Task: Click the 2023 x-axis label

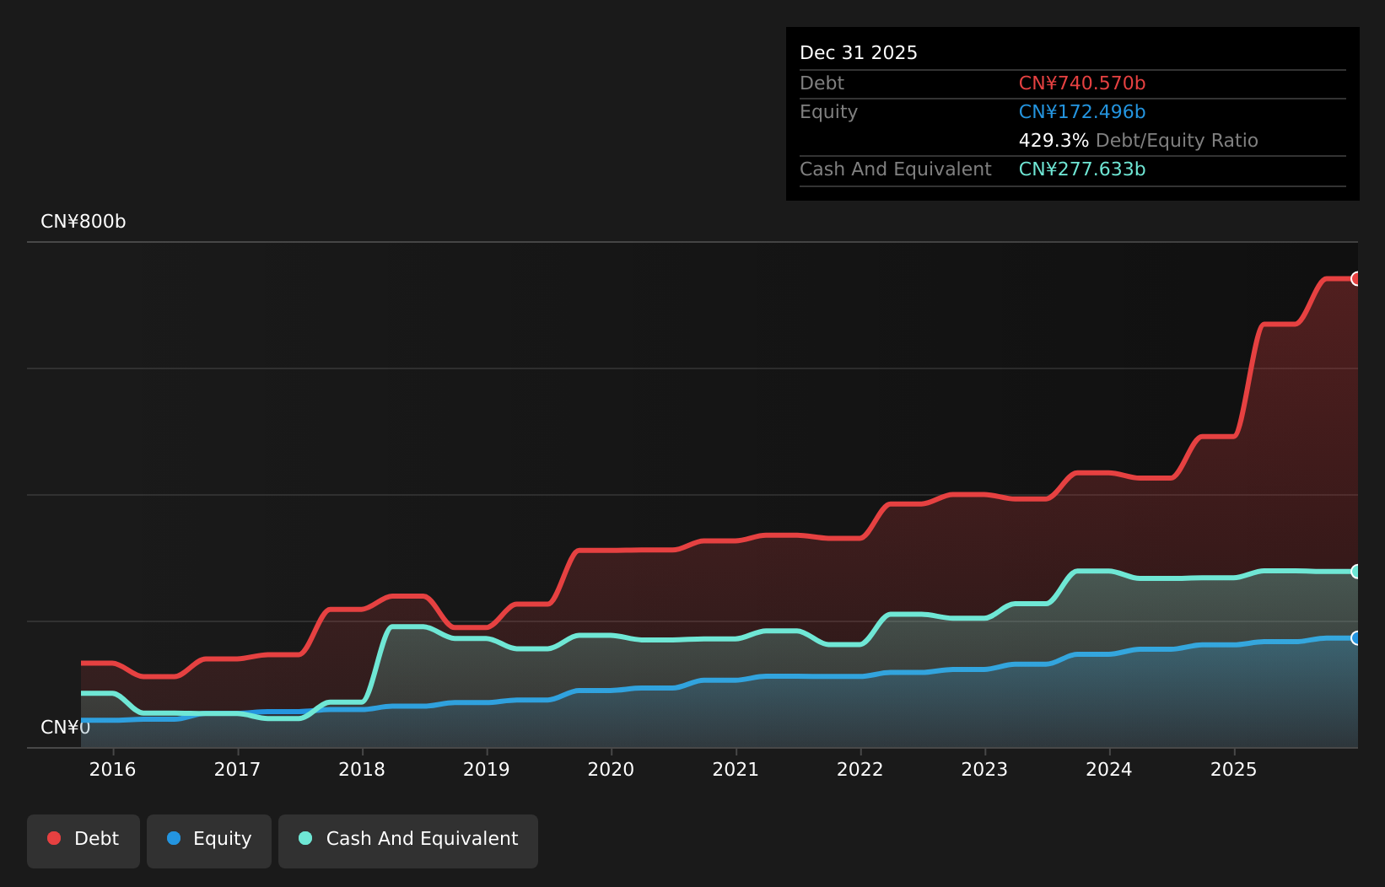Action: (985, 770)
